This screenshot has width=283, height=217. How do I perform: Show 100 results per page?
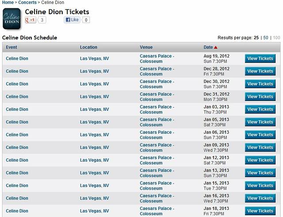[276, 38]
